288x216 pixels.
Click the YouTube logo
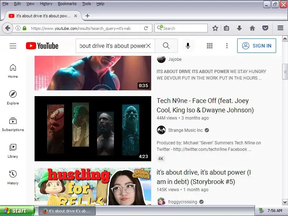42,46
